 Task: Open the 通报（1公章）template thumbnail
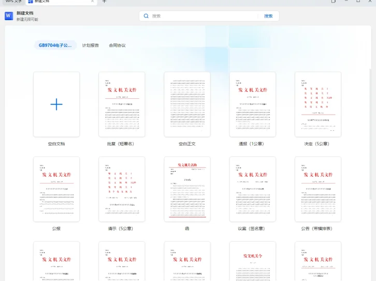point(253,104)
